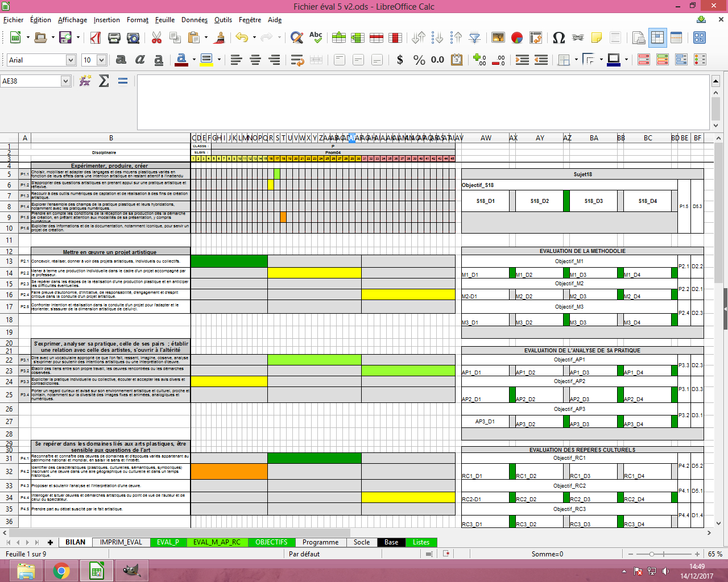Open Find & Replace
This screenshot has height=582, width=728.
(x=297, y=38)
